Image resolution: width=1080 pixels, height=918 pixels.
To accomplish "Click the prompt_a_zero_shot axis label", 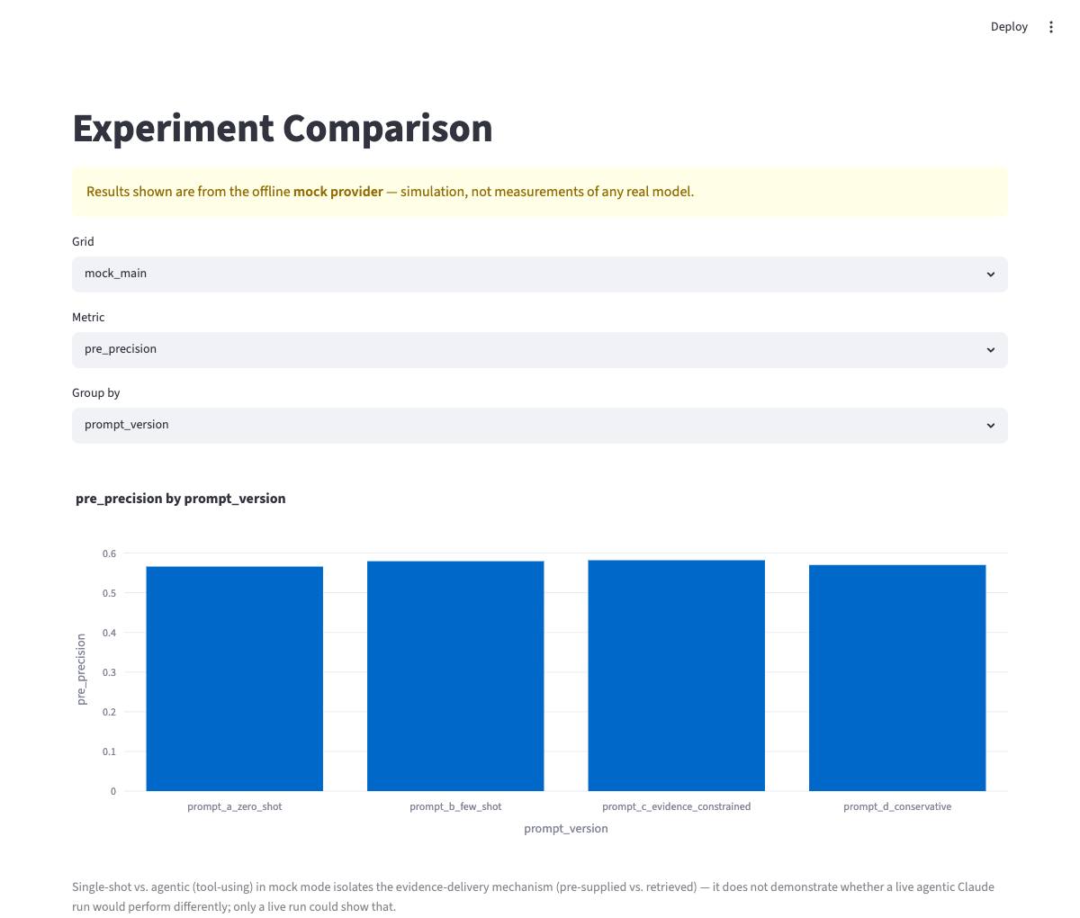I will pyautogui.click(x=235, y=806).
